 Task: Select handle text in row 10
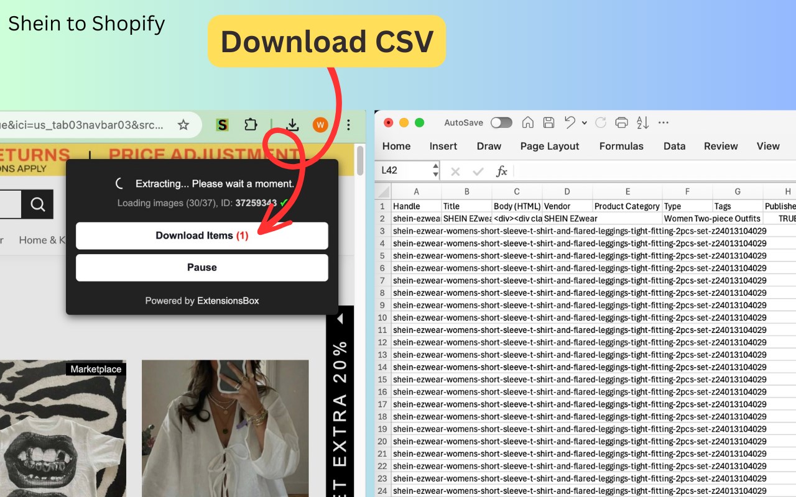(x=580, y=317)
